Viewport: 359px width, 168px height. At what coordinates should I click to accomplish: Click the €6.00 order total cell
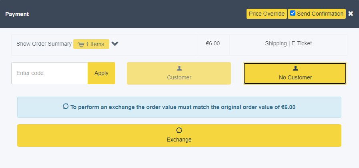click(x=213, y=44)
